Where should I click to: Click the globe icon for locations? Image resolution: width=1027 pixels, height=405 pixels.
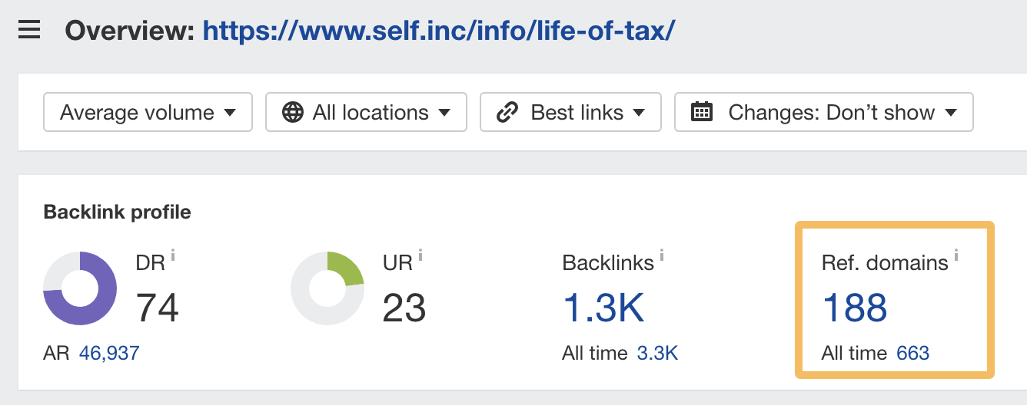click(x=293, y=113)
